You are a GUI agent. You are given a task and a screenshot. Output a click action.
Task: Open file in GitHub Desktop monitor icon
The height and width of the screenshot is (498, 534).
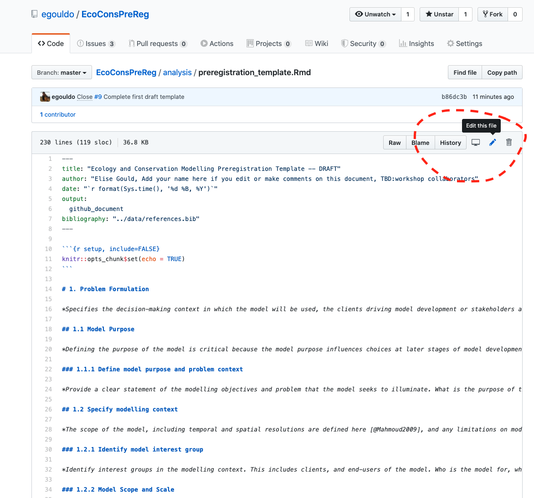pyautogui.click(x=476, y=142)
